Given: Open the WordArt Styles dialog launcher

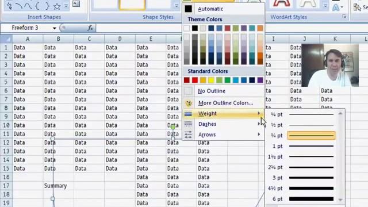Looking at the screenshot, I should [x=344, y=17].
